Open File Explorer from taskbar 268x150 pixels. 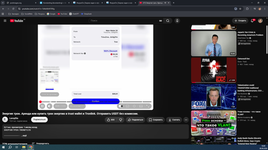pos(24,147)
